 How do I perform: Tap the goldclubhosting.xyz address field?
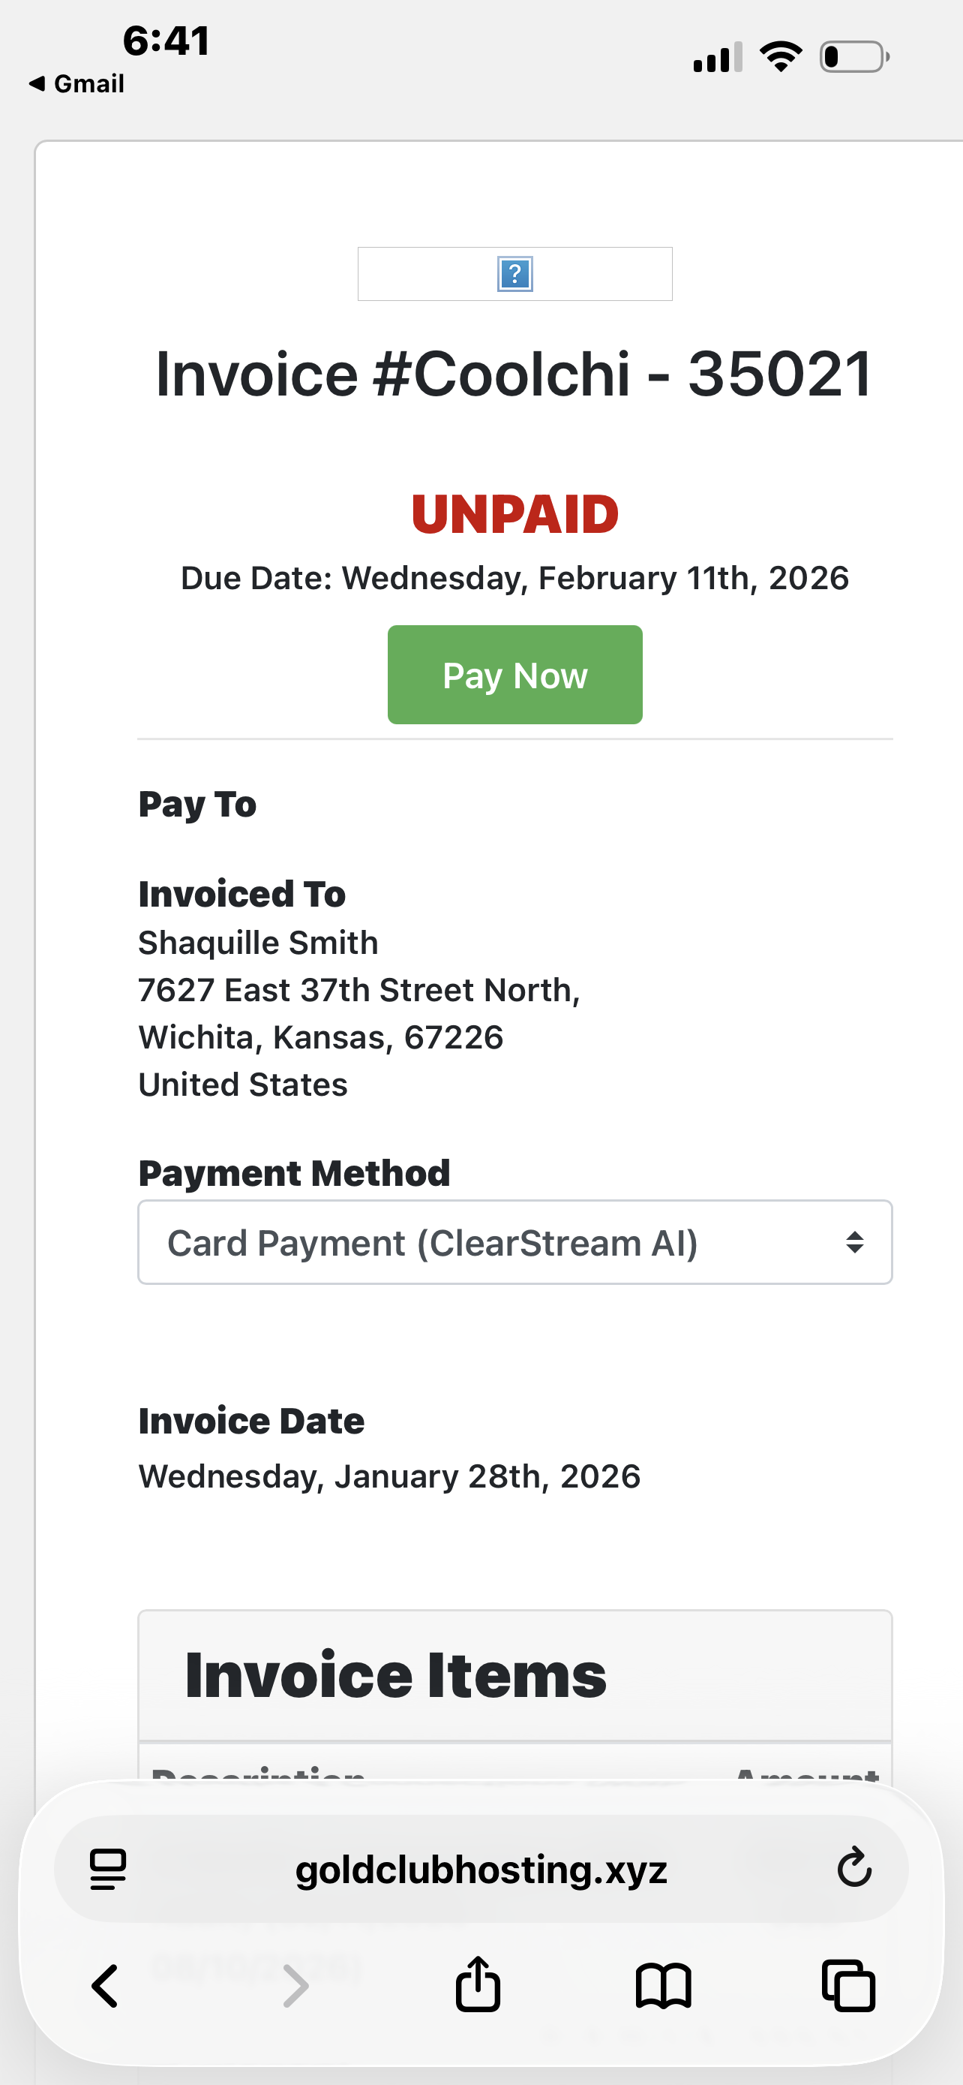point(481,1870)
